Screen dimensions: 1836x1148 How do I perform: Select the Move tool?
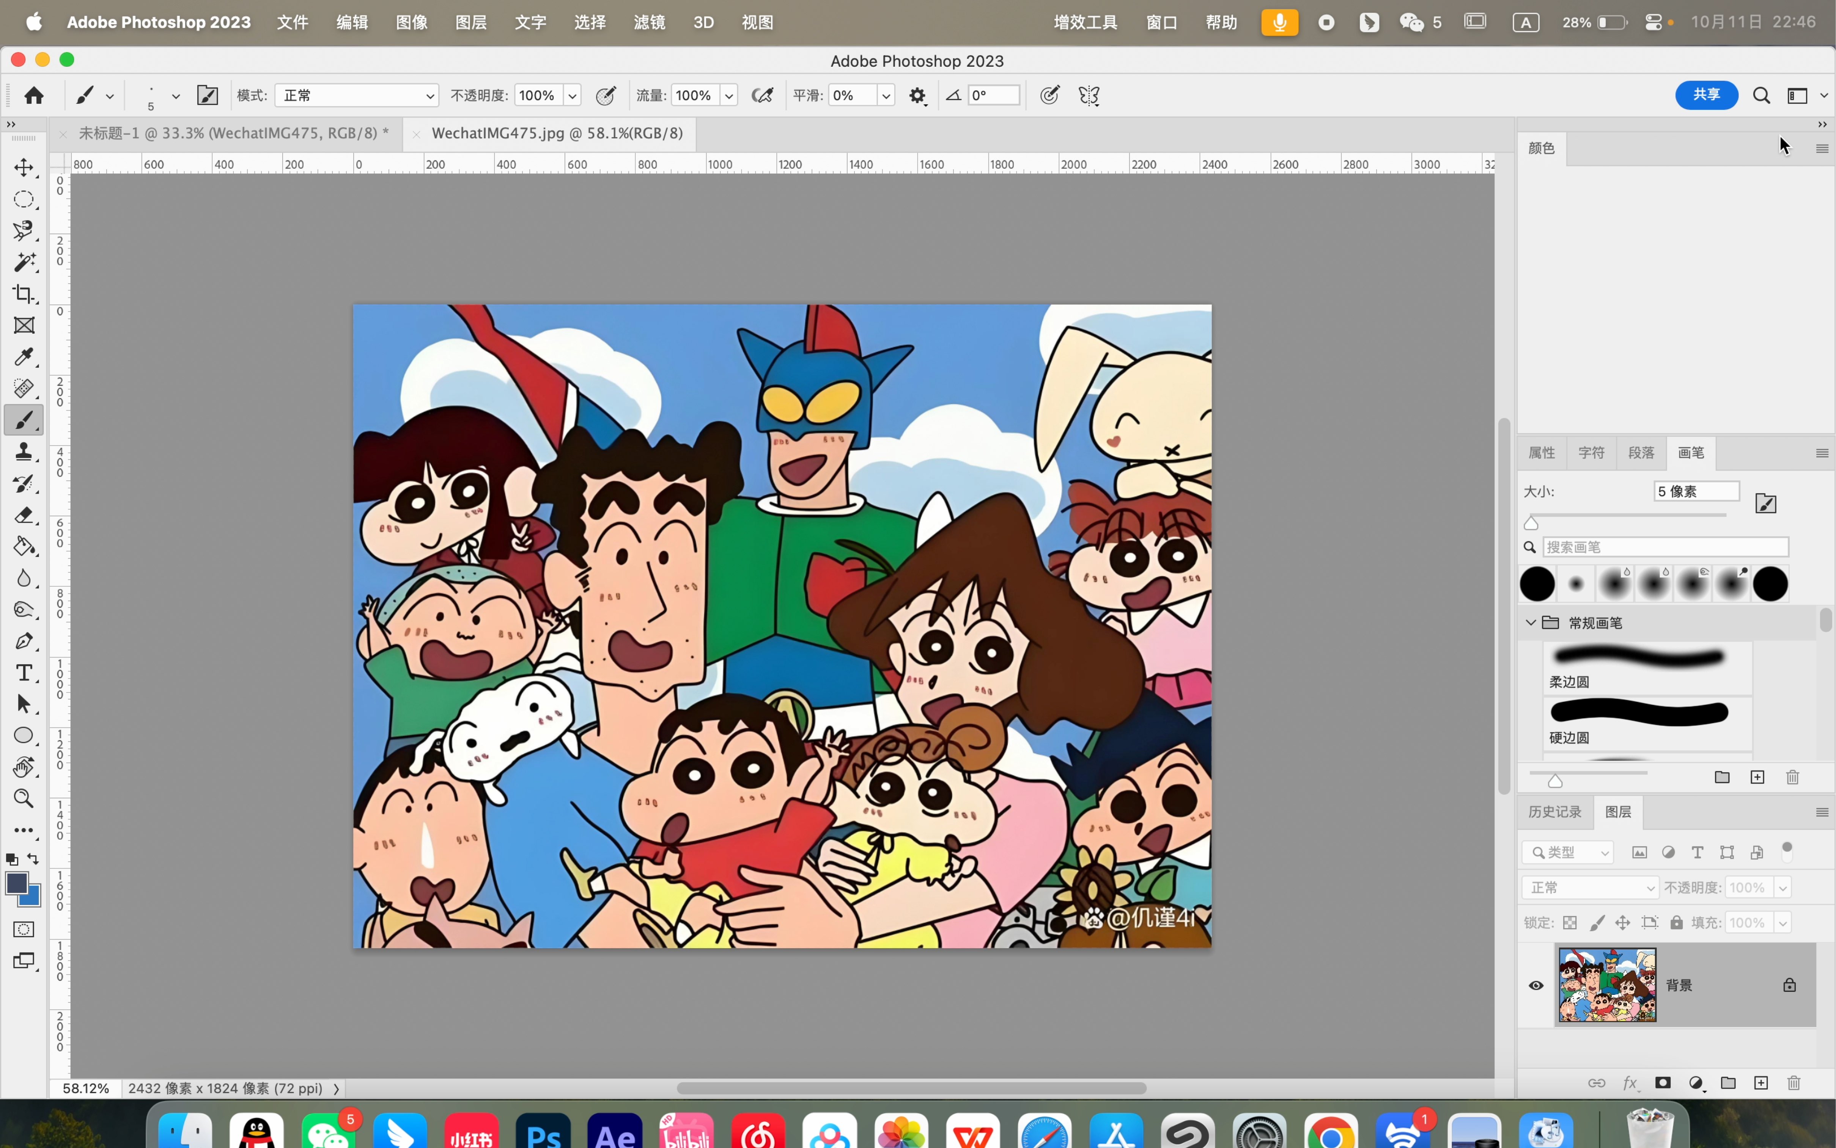click(24, 167)
